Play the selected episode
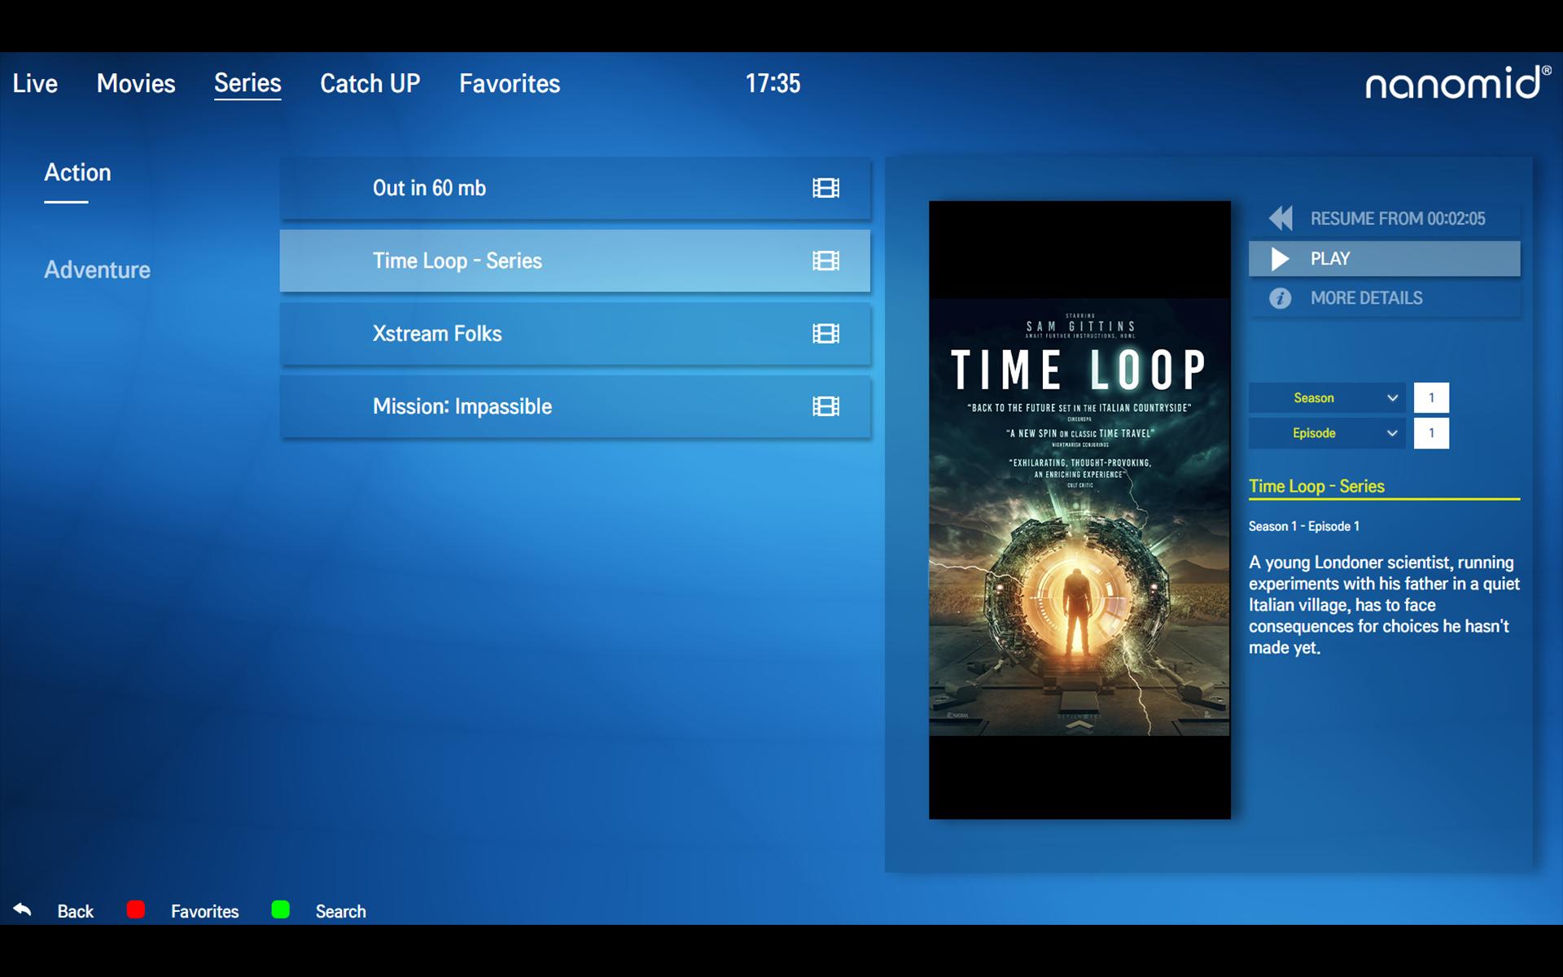This screenshot has height=977, width=1563. coord(1384,259)
